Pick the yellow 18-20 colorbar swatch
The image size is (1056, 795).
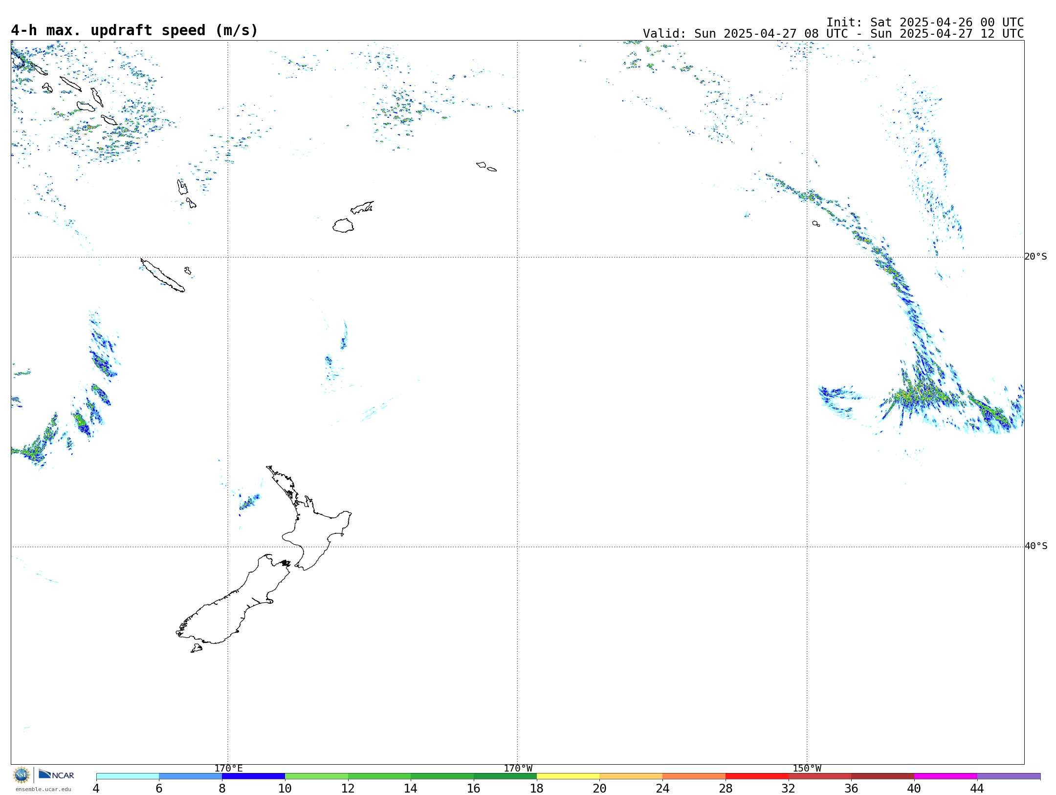coord(568,776)
